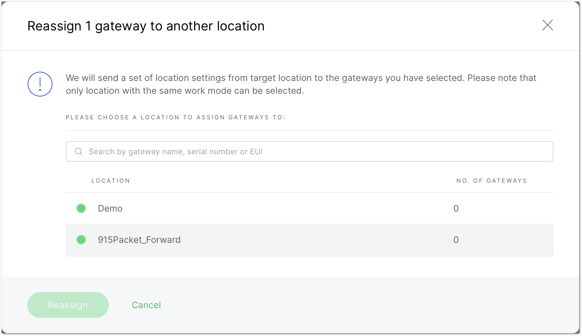
Task: Select the 915Packet_Forward location indicator
Action: [81, 240]
